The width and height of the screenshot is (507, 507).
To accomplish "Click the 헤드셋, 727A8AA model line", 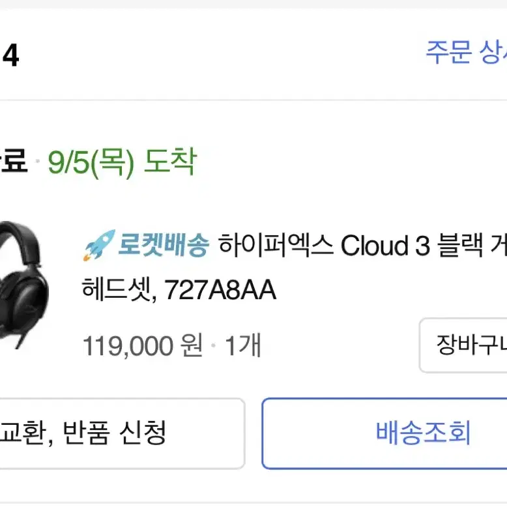I will (179, 289).
